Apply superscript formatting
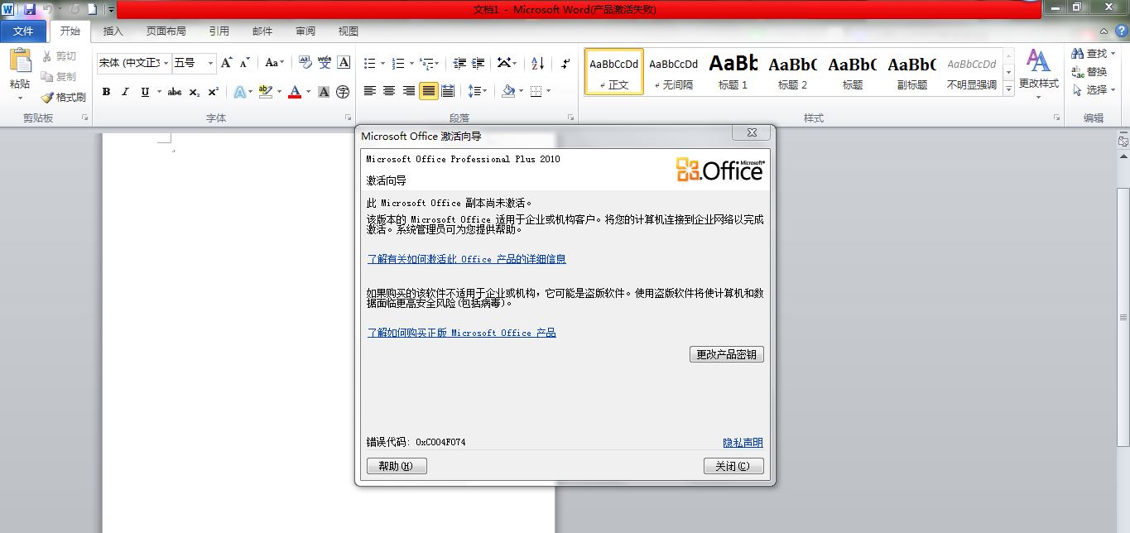Viewport: 1130px width, 533px height. pos(214,92)
